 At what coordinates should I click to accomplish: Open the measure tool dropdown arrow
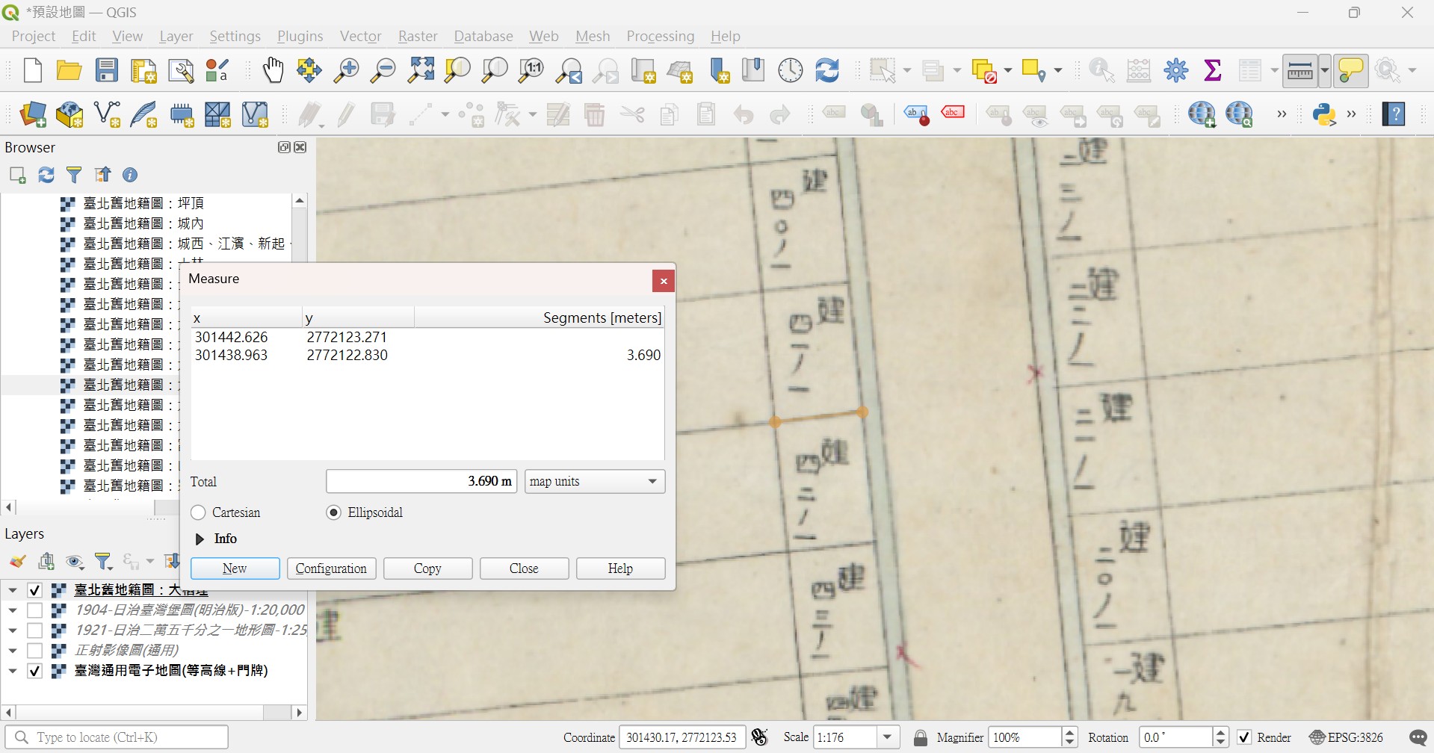1324,72
